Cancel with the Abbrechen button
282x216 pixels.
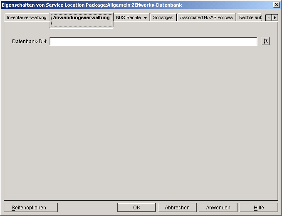177,208
